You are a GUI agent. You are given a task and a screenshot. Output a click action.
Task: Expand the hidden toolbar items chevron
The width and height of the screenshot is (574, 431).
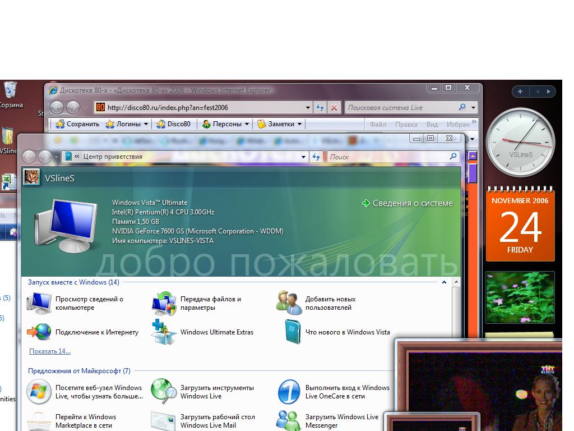(x=474, y=122)
